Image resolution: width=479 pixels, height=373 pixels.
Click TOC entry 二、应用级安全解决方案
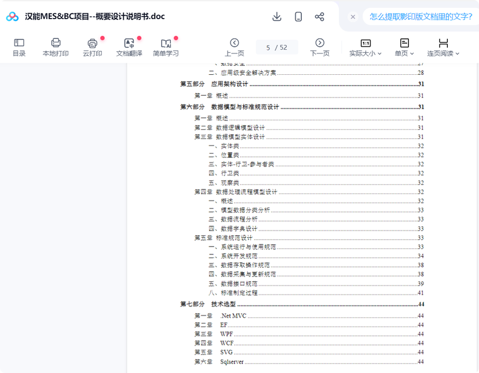click(316, 72)
